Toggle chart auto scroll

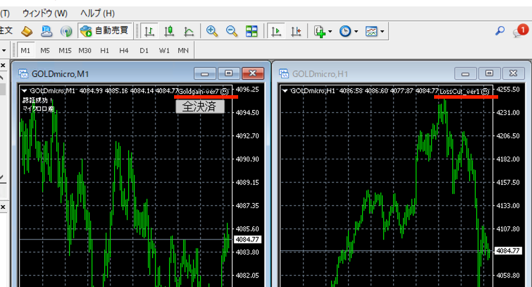(x=276, y=31)
